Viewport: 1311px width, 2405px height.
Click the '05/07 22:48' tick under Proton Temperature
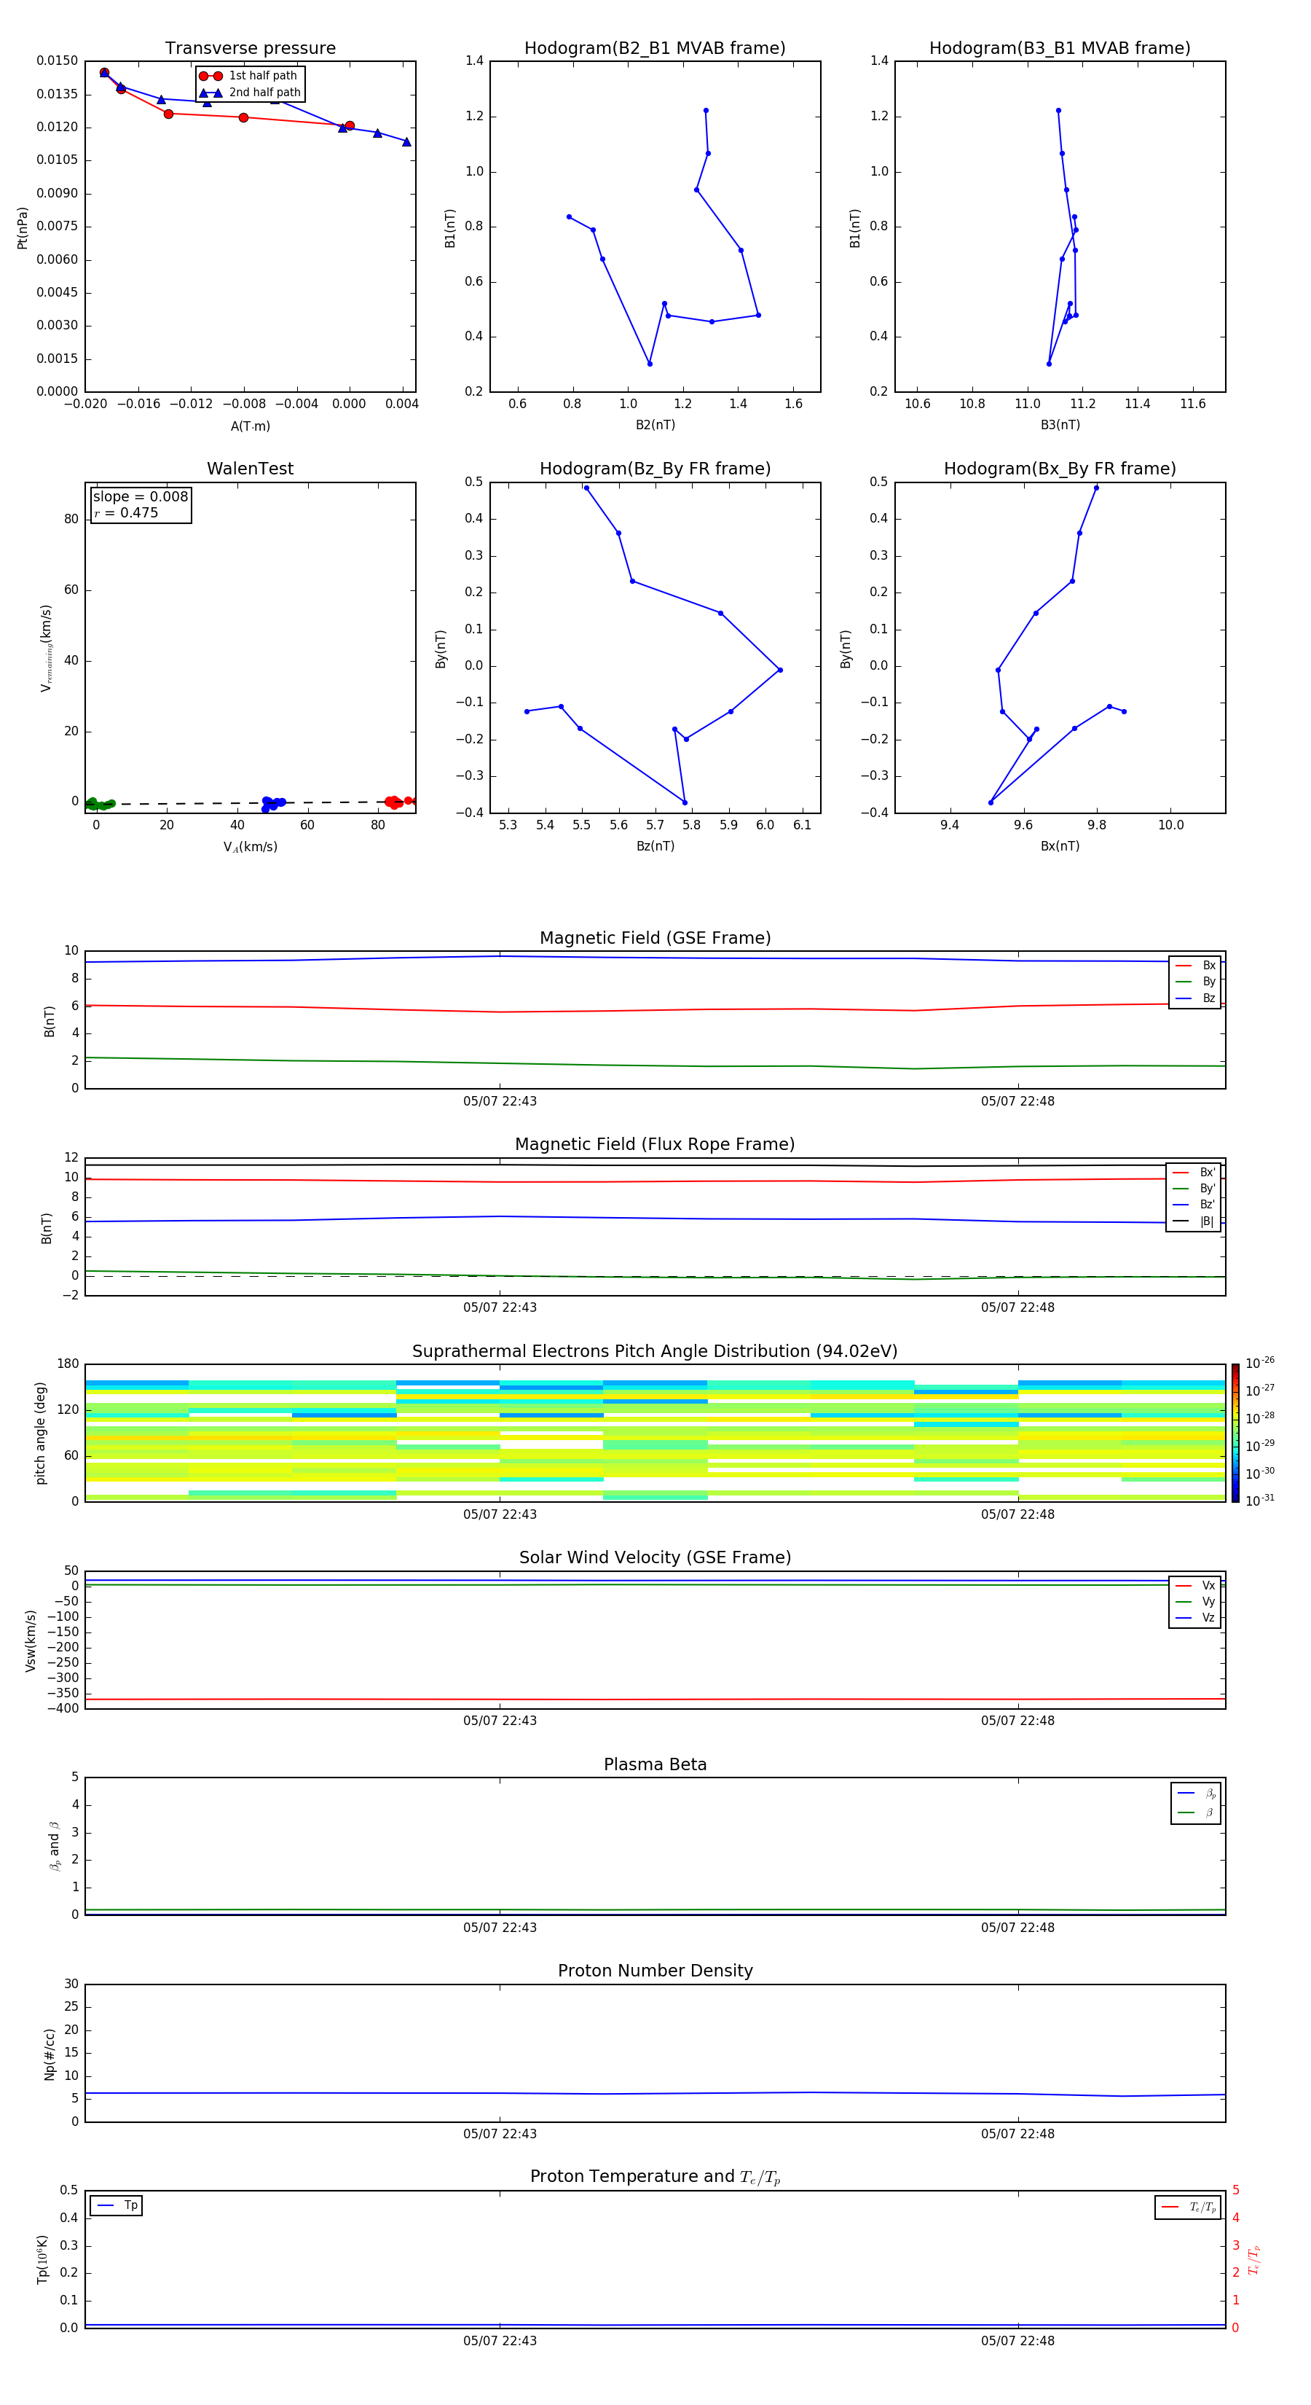[x=1018, y=2341]
